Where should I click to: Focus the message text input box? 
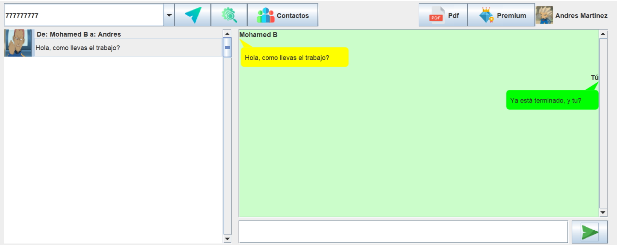(403, 232)
